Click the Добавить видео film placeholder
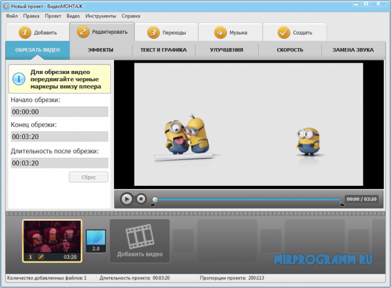Viewport: 391px width, 288px height. click(x=139, y=241)
